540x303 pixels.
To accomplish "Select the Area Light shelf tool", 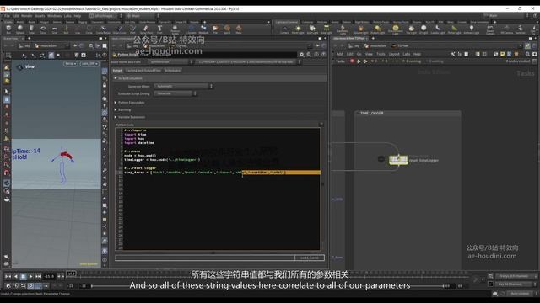I will coord(327,29).
